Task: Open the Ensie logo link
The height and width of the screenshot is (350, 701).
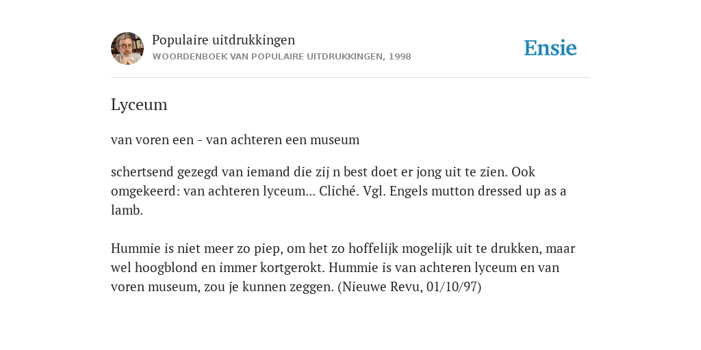Action: click(550, 49)
